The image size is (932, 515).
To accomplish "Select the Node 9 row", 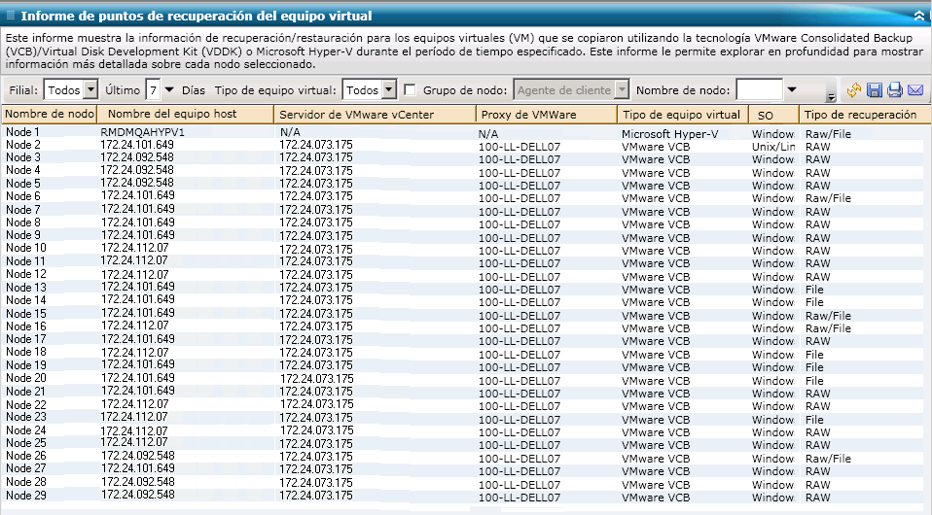I will coord(23,235).
